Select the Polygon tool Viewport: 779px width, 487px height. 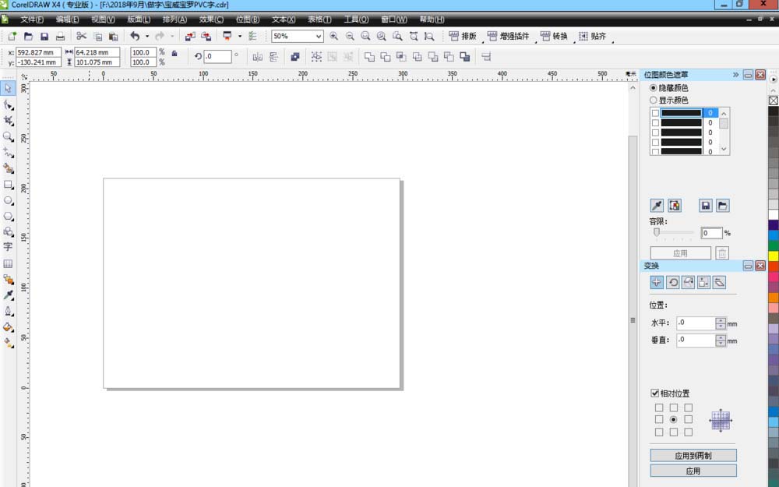pyautogui.click(x=8, y=217)
